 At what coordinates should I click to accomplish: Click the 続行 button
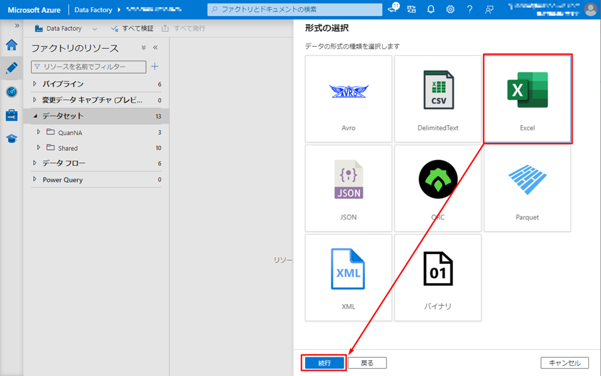click(324, 363)
